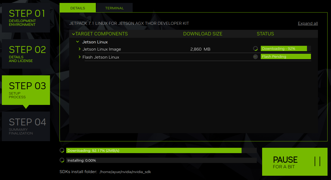This screenshot has width=331, height=180.
Task: Switch to the Details tab
Action: pos(78,8)
